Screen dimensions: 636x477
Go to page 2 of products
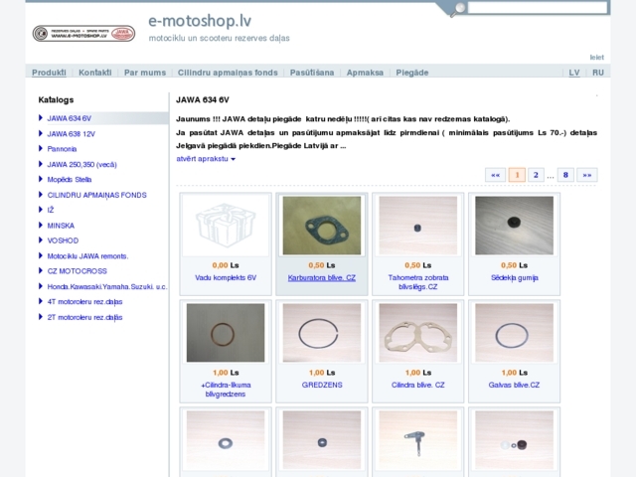[536, 175]
